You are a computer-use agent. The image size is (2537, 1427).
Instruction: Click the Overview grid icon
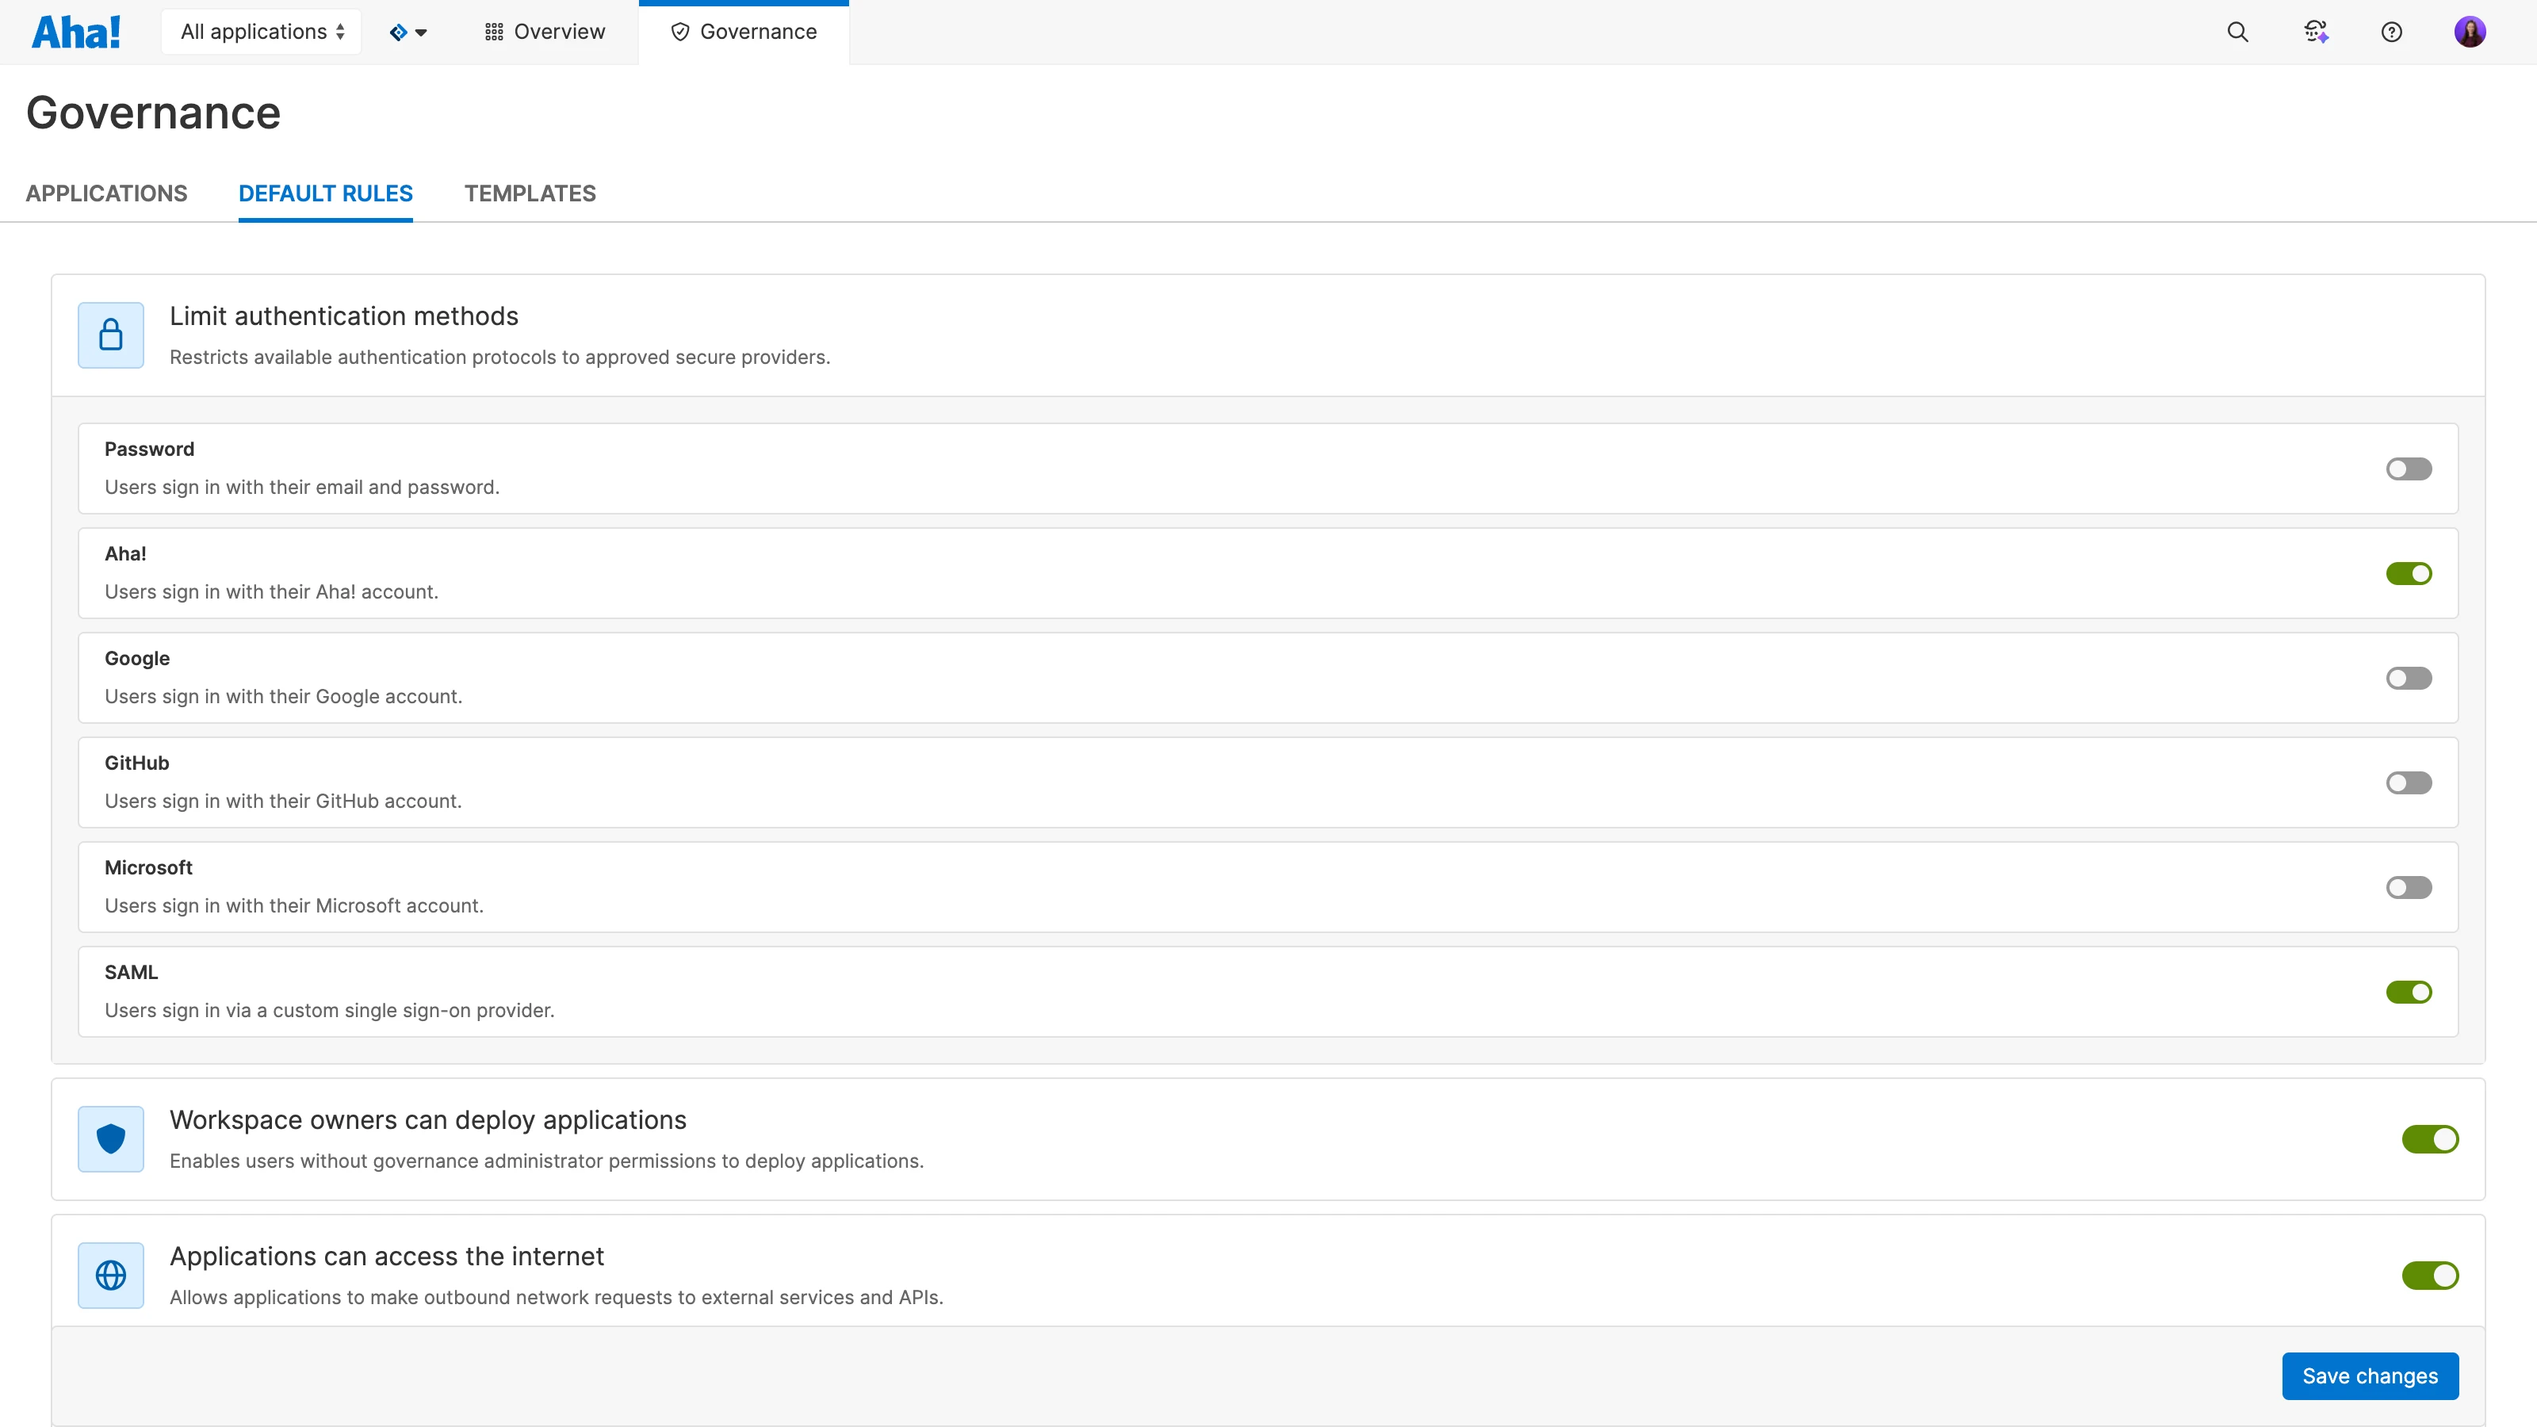[x=495, y=32]
